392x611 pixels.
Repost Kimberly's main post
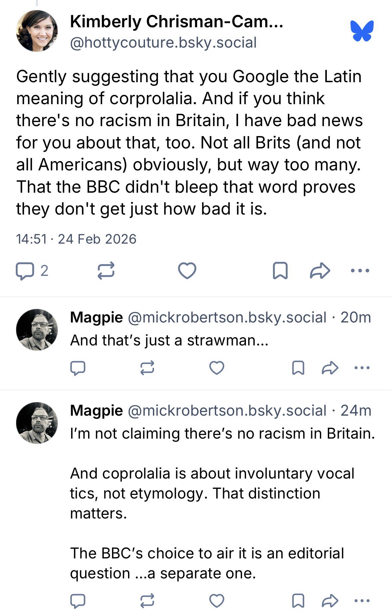[106, 271]
